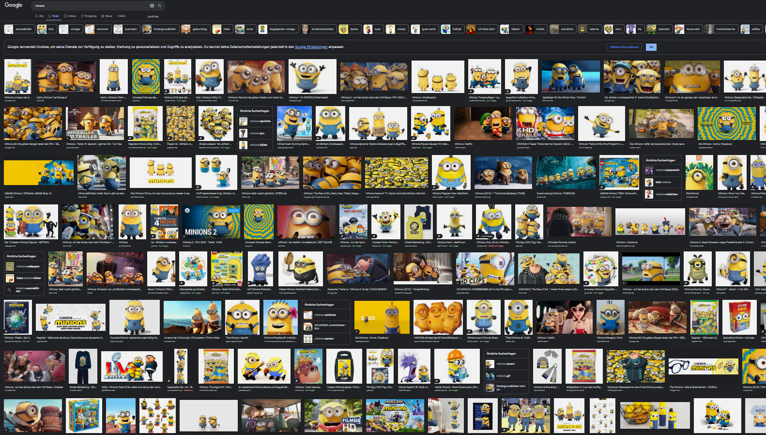This screenshot has height=435, width=766.
Task: Click the magnifier search button
Action: (x=159, y=6)
